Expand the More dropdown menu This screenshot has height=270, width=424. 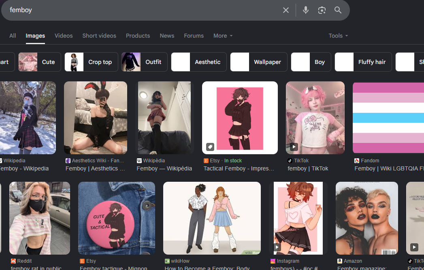pos(223,36)
